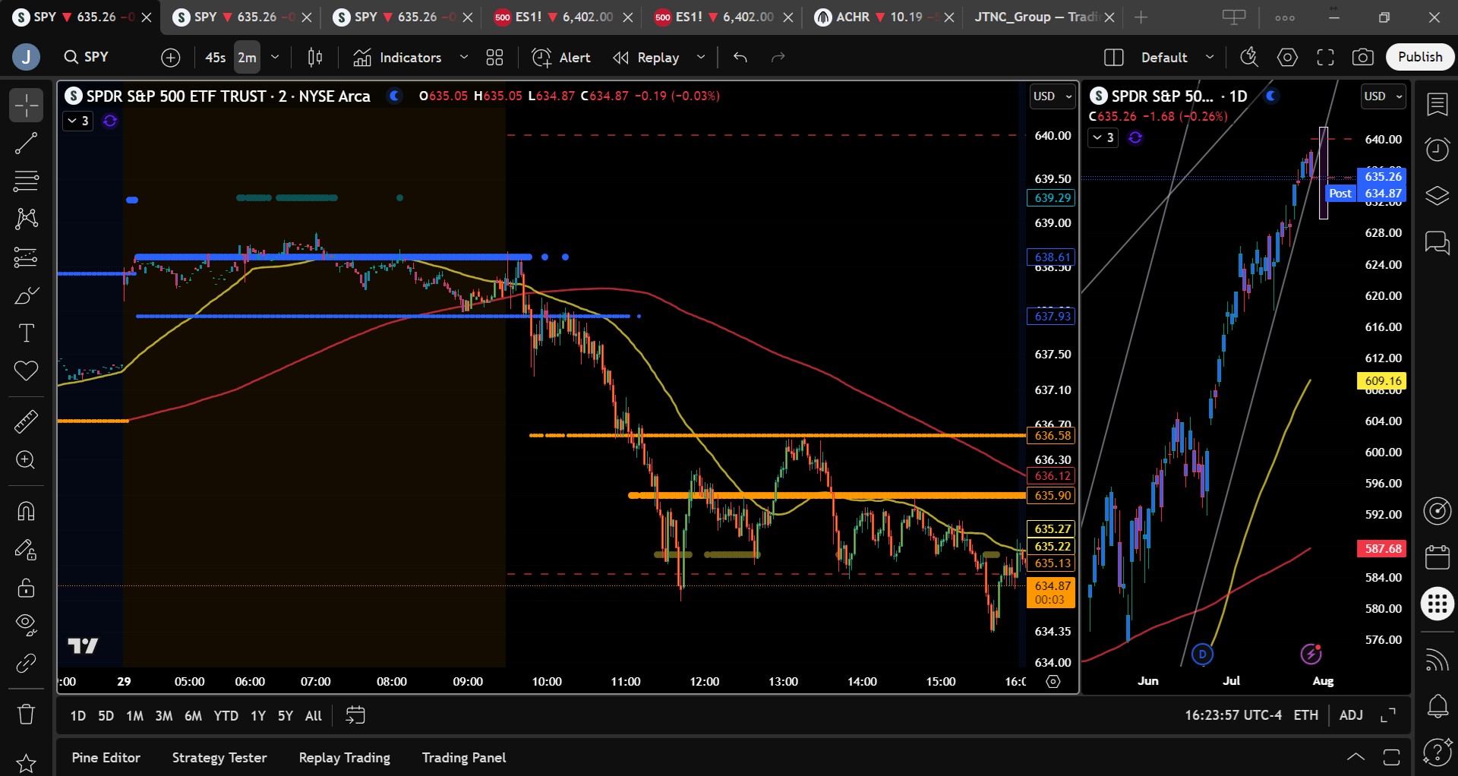Open the user profile menu J

(x=26, y=57)
